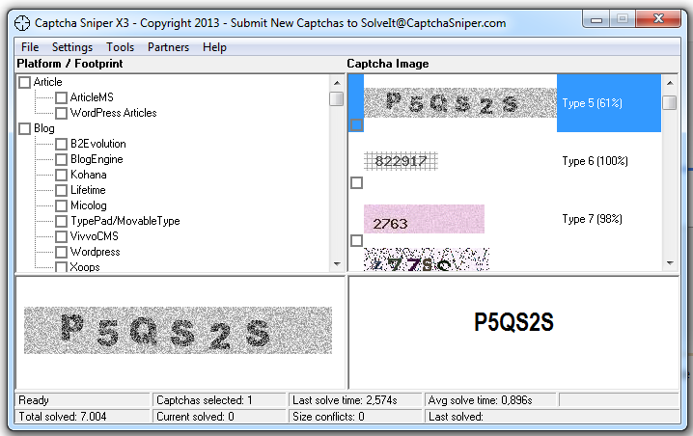The height and width of the screenshot is (436, 693).
Task: Select the Type 5 (61%) entry
Action: (593, 103)
